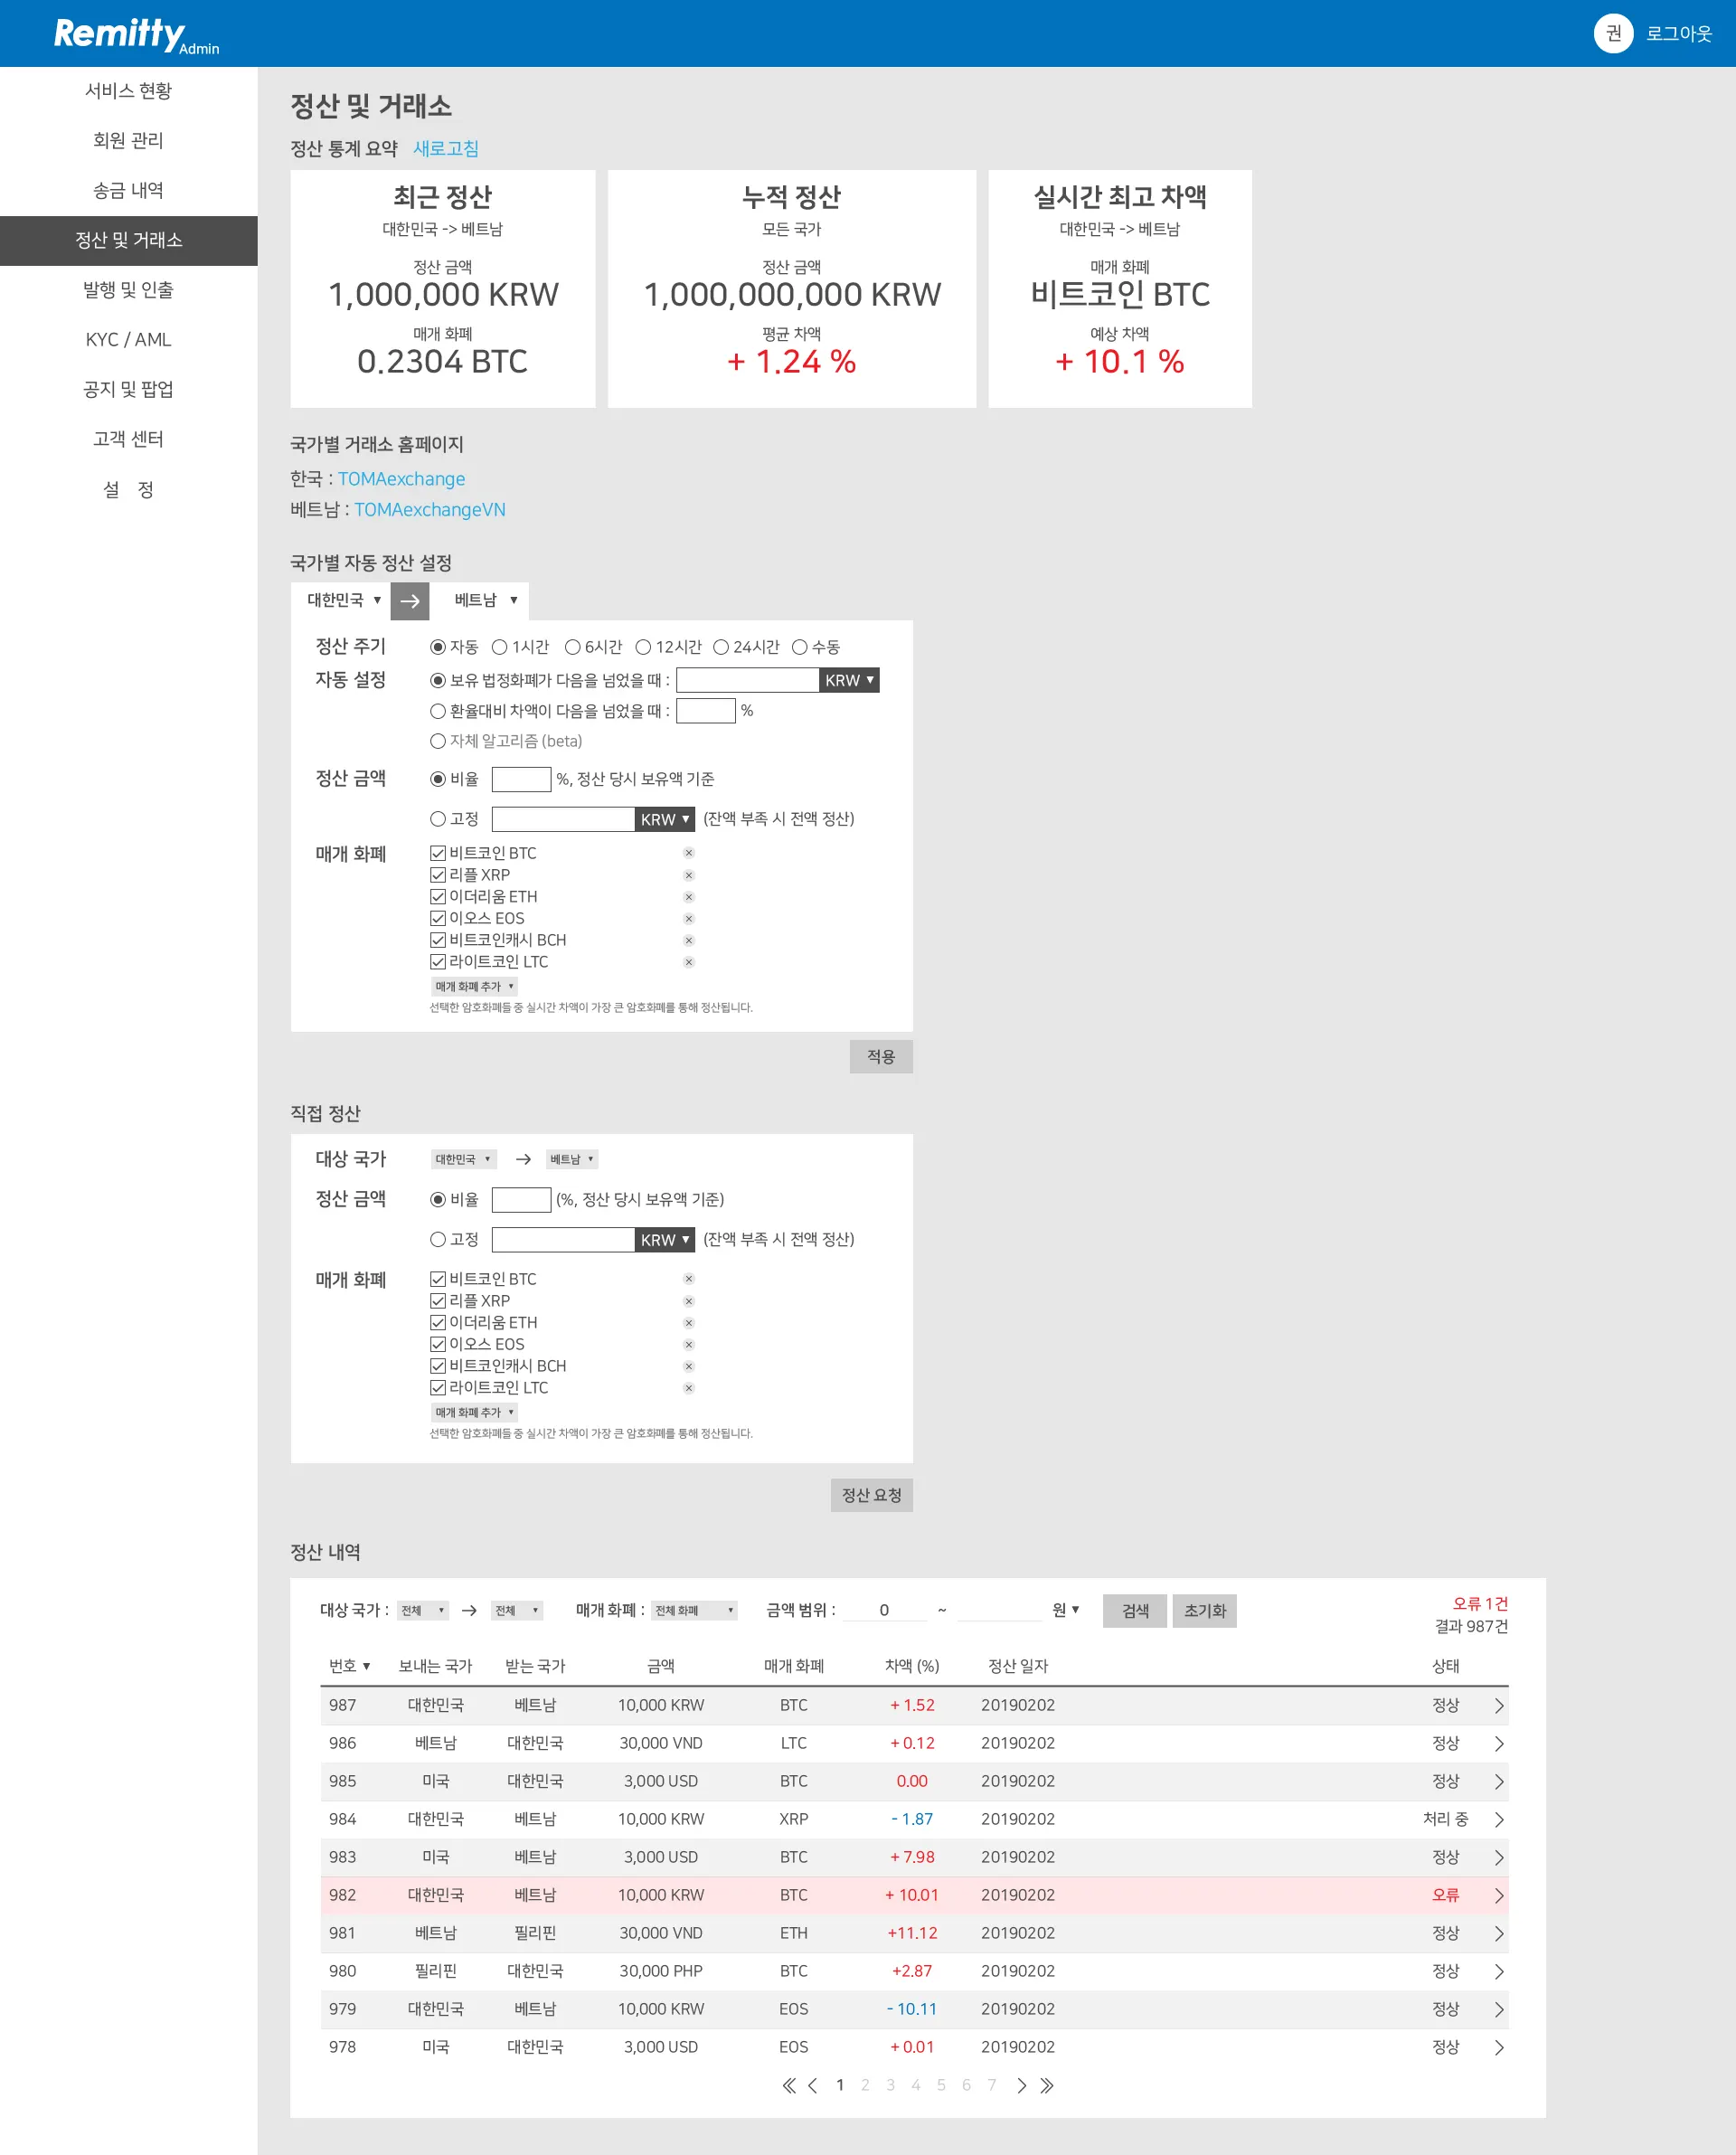Viewport: 1736px width, 2155px height.
Task: Open details arrow for error row 982
Action: 1498,1896
